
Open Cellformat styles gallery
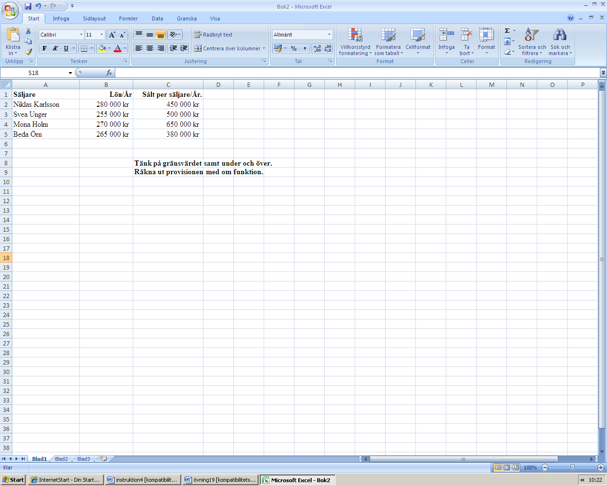point(418,42)
